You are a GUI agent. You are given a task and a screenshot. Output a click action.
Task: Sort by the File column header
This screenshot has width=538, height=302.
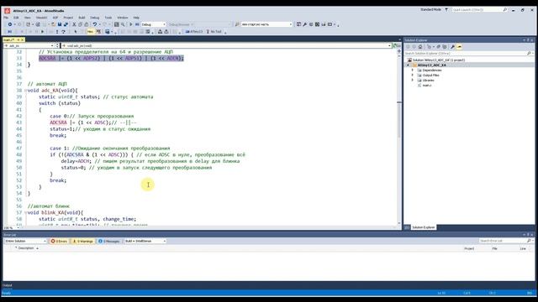pos(494,248)
